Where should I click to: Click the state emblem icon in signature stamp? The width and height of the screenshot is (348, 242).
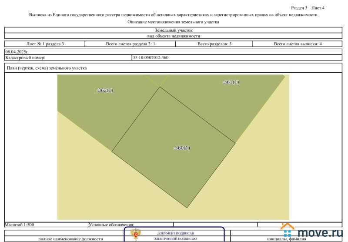135,235
